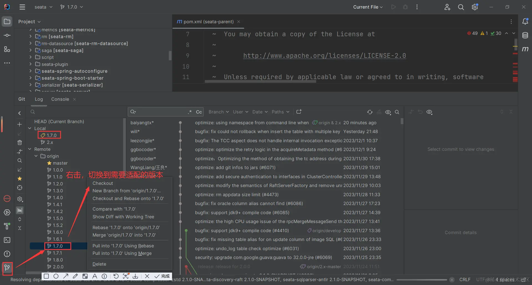Image resolution: width=532 pixels, height=285 pixels.
Task: Collapse all branch tree nodes
Action: (20, 228)
